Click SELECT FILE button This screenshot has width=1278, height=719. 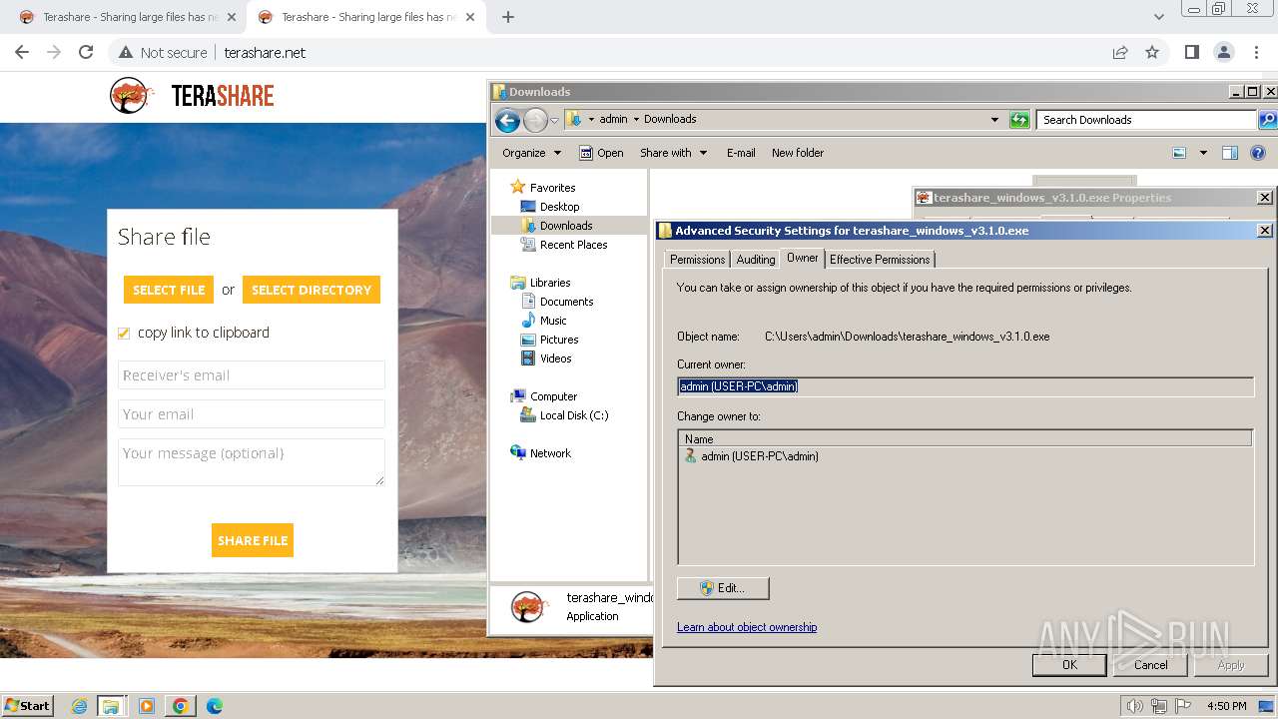tap(169, 290)
